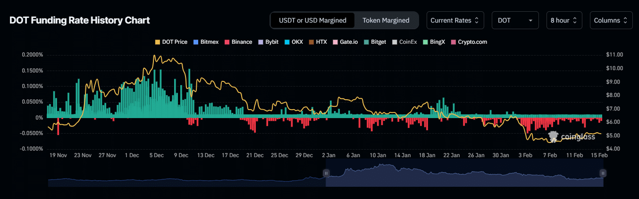The image size is (639, 199).
Task: Expand the 8 hour interval dropdown
Action: pyautogui.click(x=564, y=20)
